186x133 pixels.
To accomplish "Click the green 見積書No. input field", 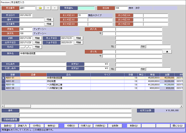I will 86,8.
